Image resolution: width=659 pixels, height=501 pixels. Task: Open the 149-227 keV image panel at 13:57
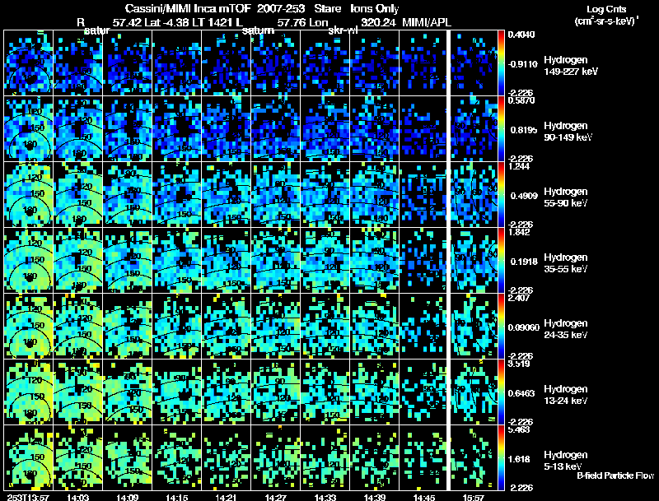coord(28,63)
